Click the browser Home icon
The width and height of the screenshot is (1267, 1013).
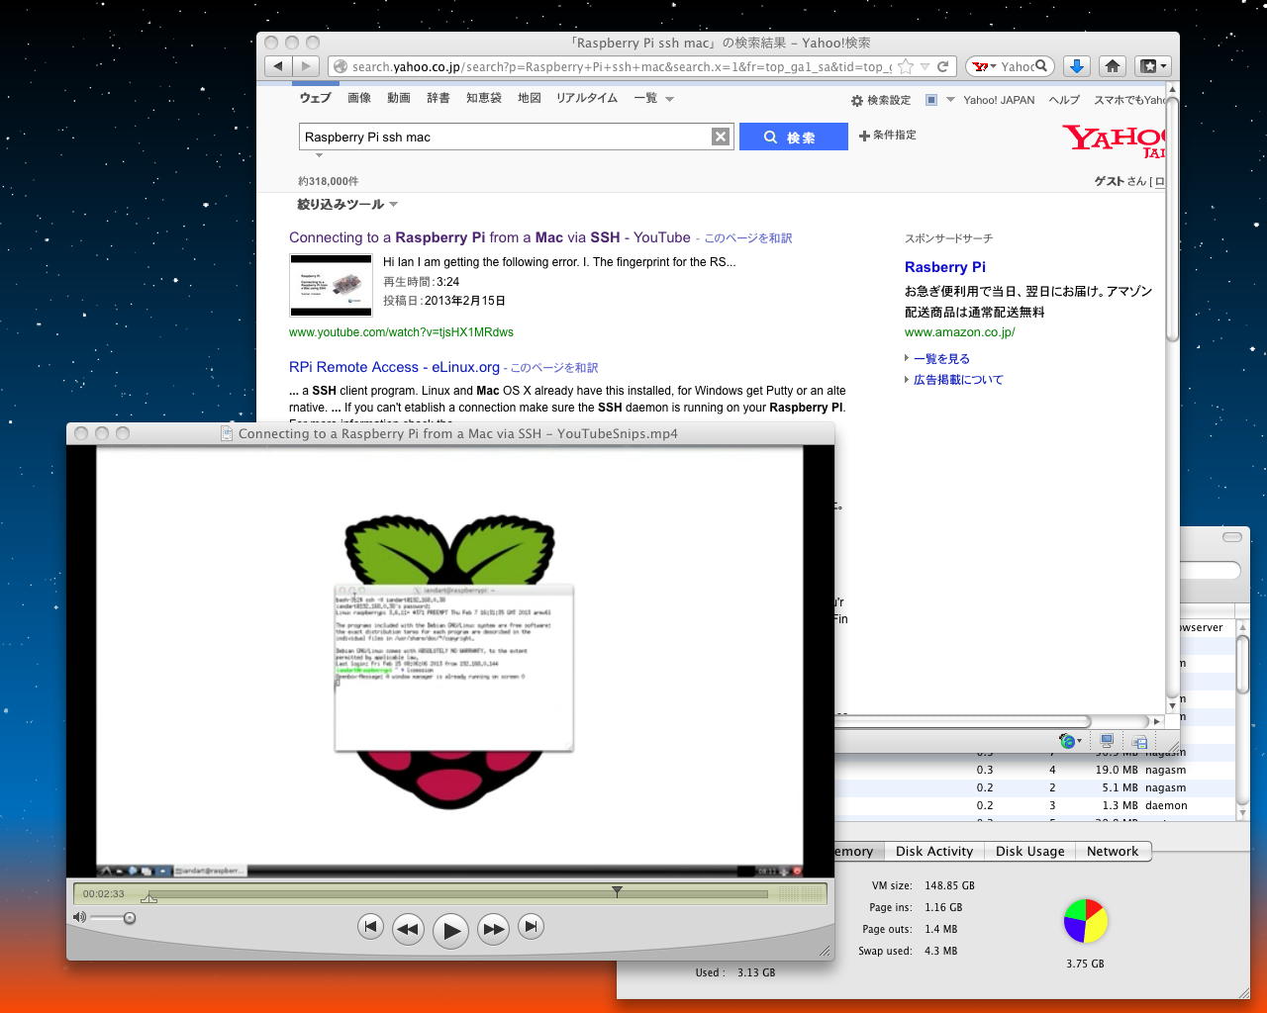(x=1113, y=66)
